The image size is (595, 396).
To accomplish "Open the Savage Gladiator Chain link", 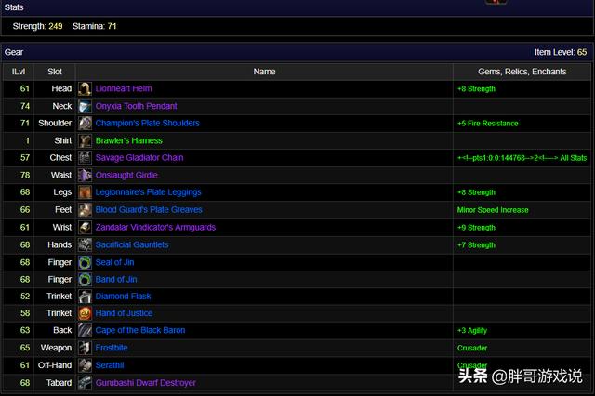I will [x=139, y=158].
